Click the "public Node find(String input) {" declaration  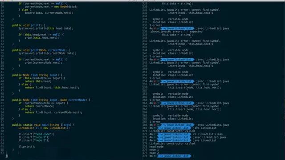coord(37,75)
